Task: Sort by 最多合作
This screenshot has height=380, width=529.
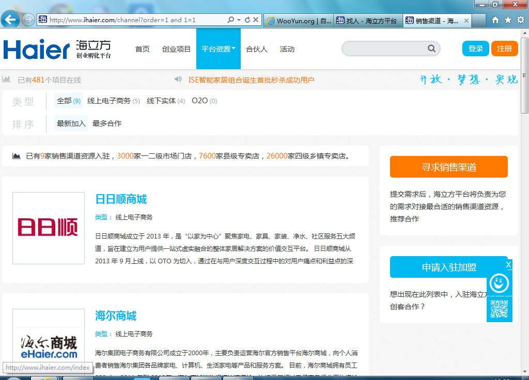Action: pyautogui.click(x=107, y=123)
